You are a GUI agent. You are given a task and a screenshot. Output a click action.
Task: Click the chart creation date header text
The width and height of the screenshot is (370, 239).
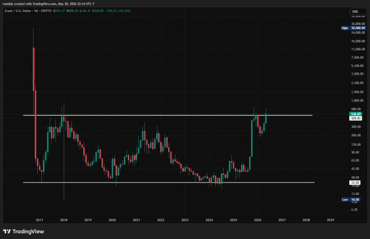(48, 4)
